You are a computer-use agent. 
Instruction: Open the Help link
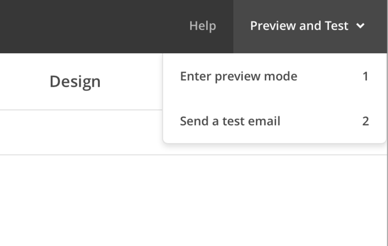tap(202, 26)
